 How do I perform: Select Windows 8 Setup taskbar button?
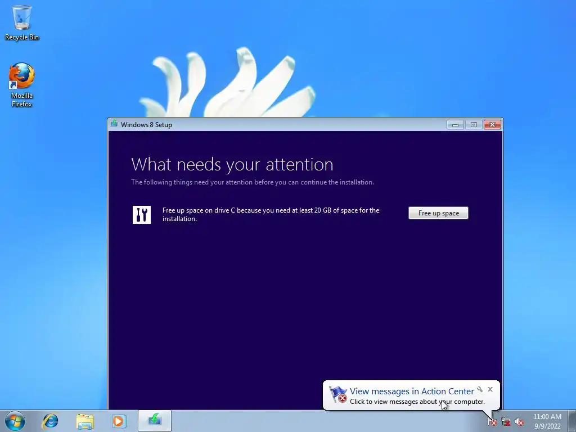click(155, 421)
